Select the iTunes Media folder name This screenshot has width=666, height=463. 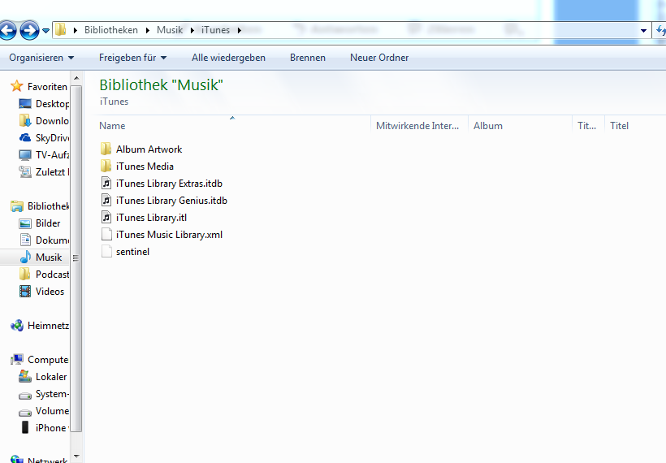[145, 166]
